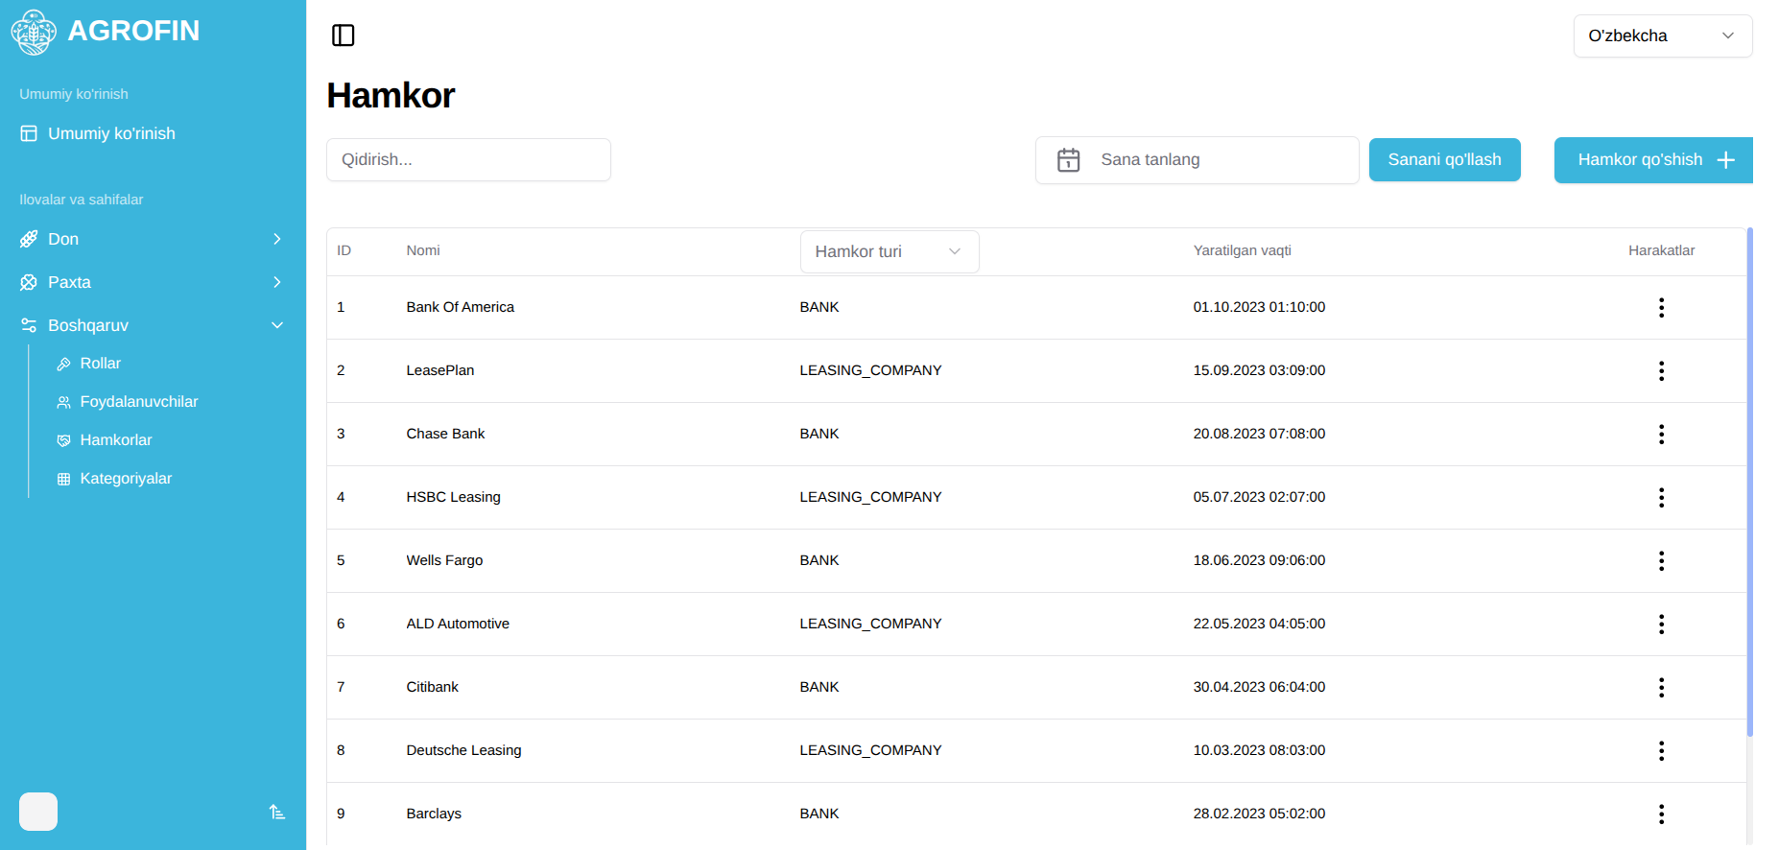Viewport: 1779px width, 850px height.
Task: Click date 30.04.2023 06:04:00
Action: point(1259,687)
